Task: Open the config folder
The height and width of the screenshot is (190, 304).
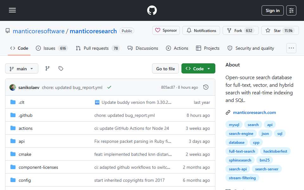Action: [25, 180]
